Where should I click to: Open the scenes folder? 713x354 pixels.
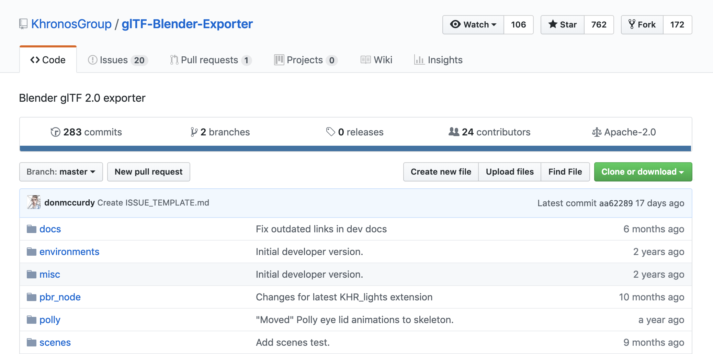(x=55, y=342)
